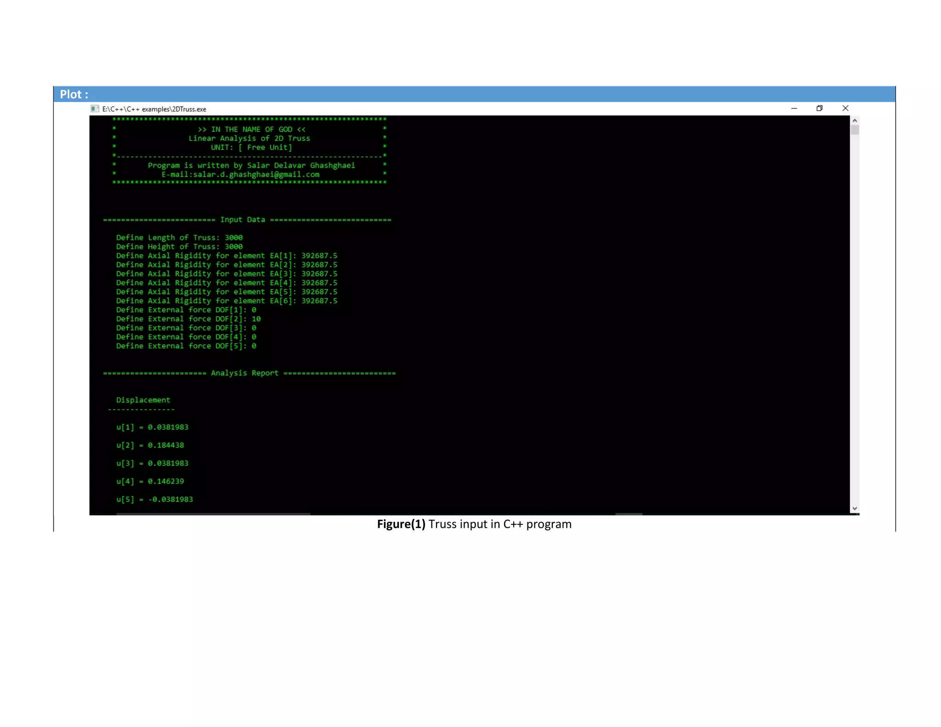Click 'Define Length of Truss: 3000' line

[179, 238]
